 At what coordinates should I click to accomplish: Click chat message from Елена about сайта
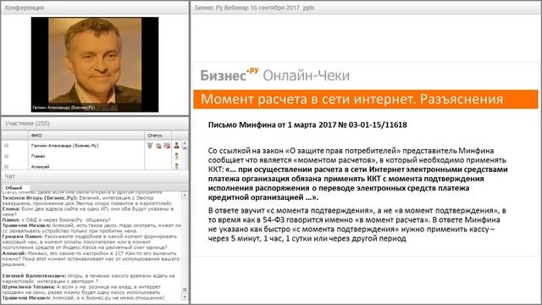(x=88, y=212)
